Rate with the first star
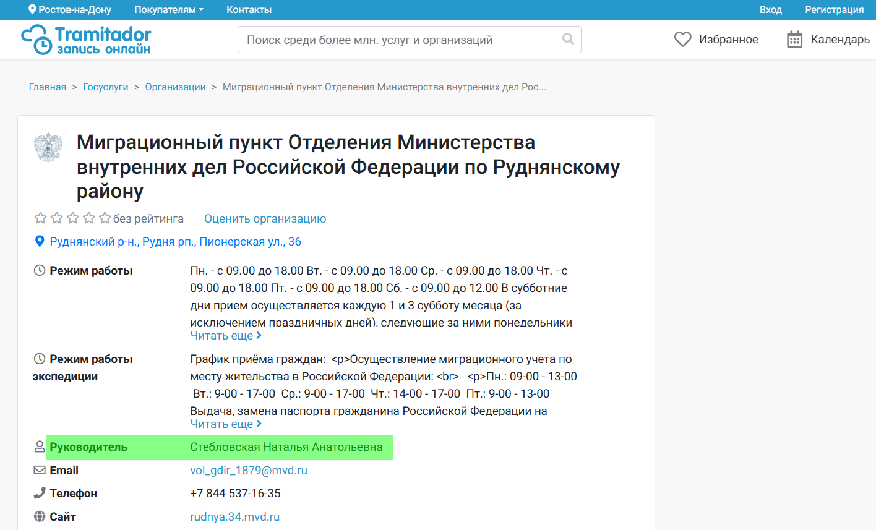Viewport: 876px width, 530px height. pyautogui.click(x=40, y=218)
